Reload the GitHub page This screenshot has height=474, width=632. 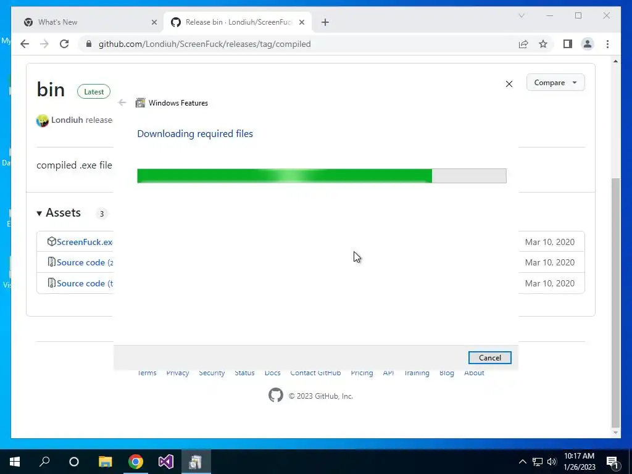click(x=64, y=44)
